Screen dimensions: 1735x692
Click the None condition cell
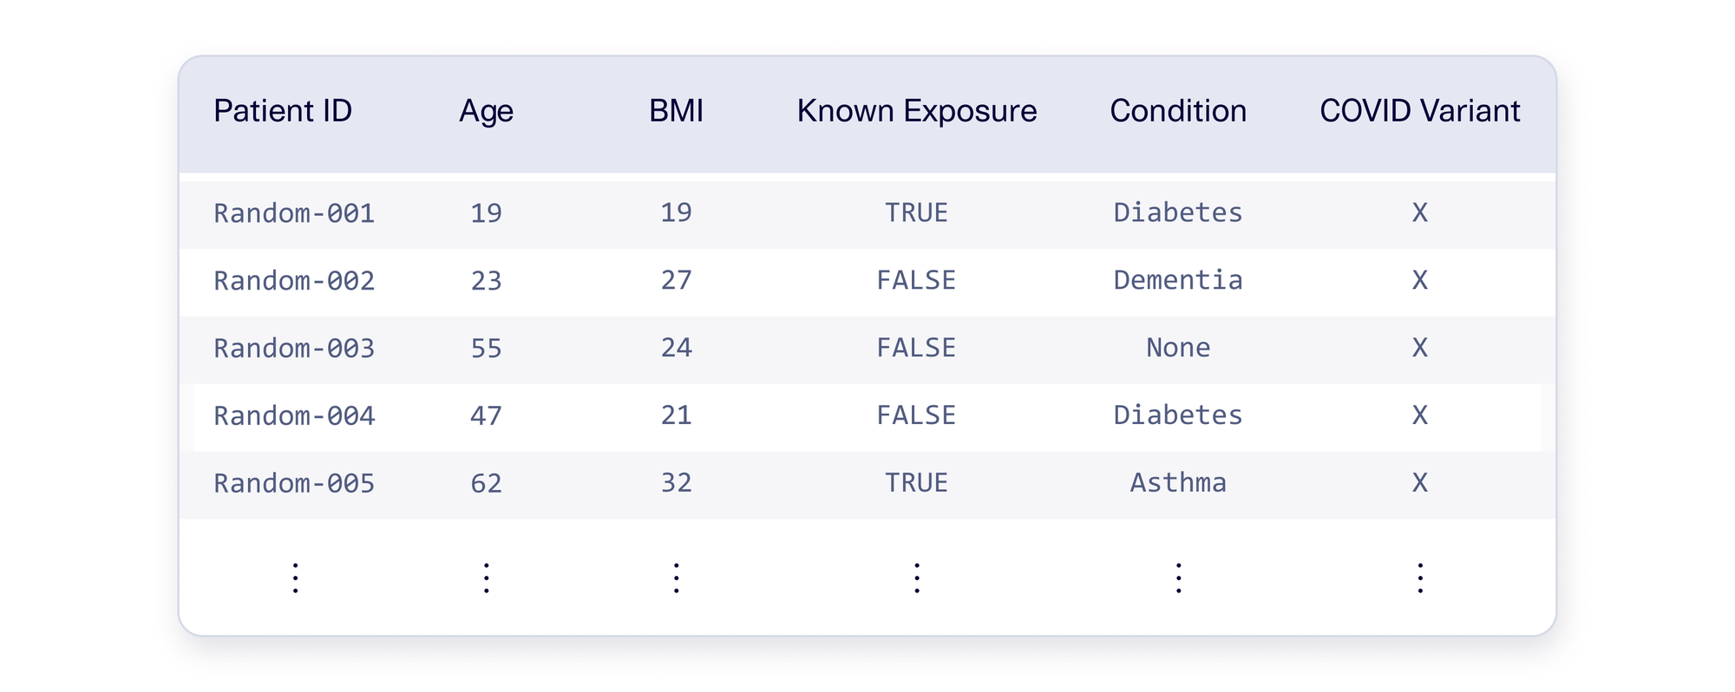coord(1177,348)
